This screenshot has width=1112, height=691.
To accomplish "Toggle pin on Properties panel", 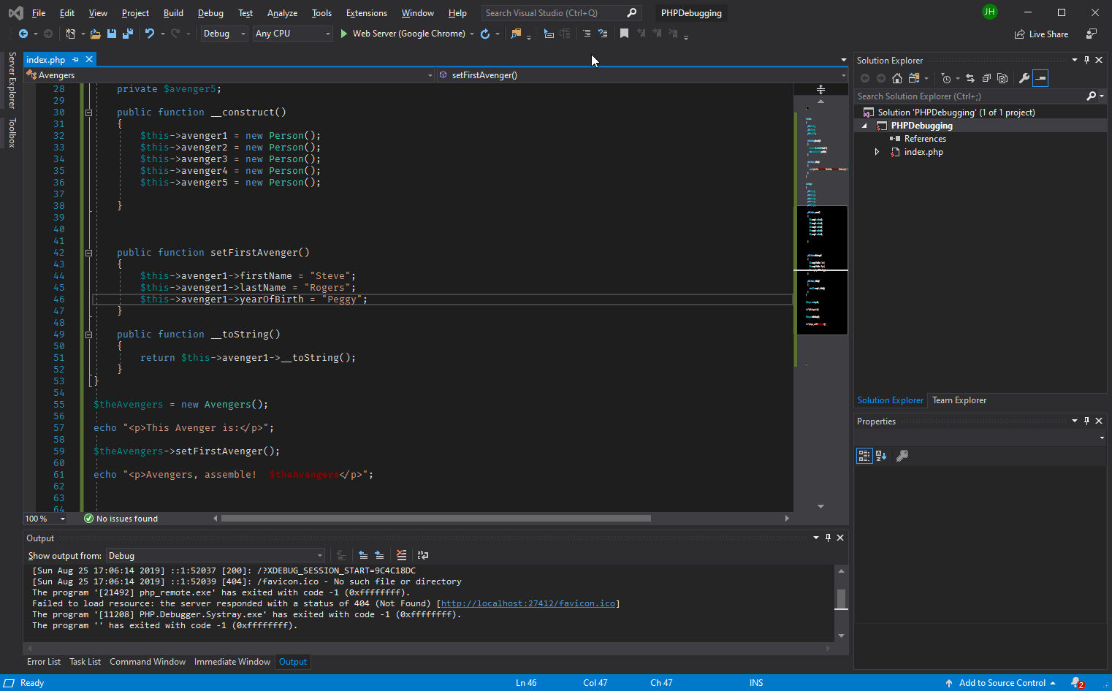I will [x=1086, y=421].
